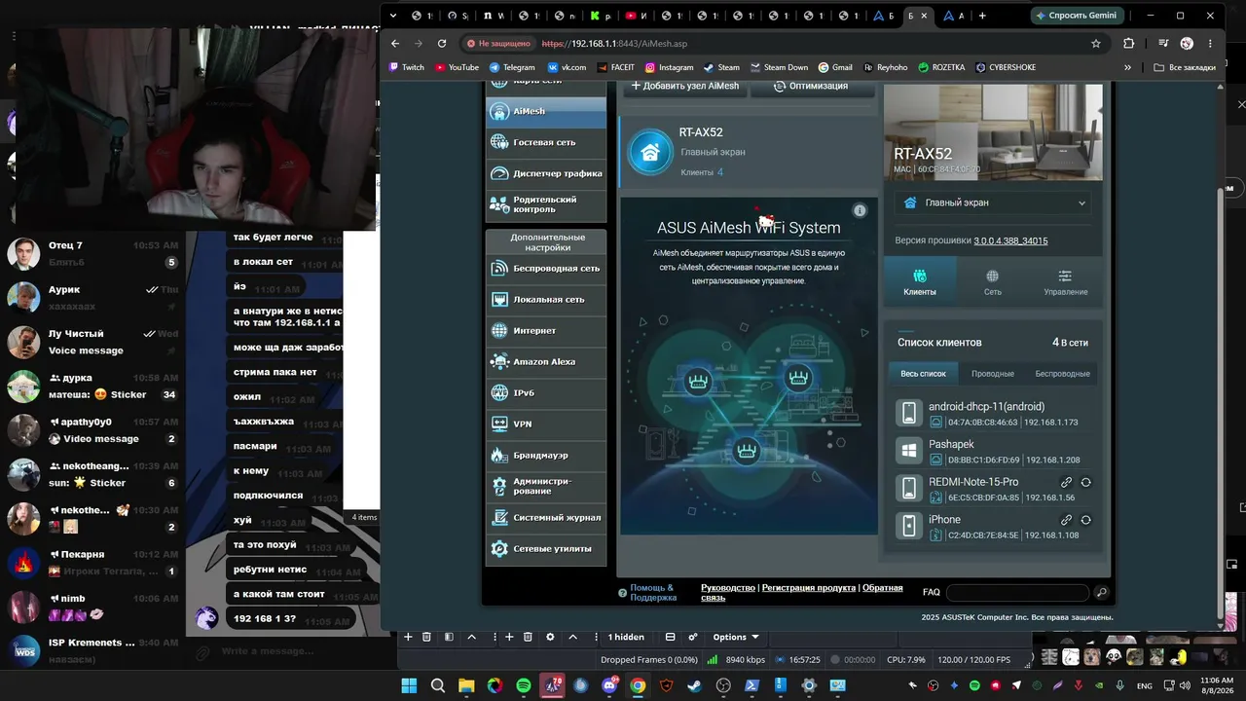Filter clients by Проводные tab
Screen dimensions: 1246x701
click(993, 373)
